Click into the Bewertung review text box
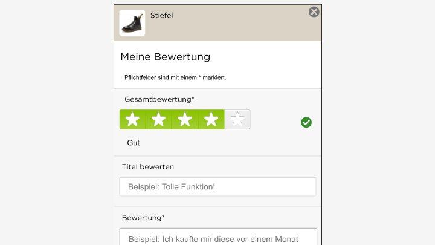This screenshot has height=245, width=435. 217,237
